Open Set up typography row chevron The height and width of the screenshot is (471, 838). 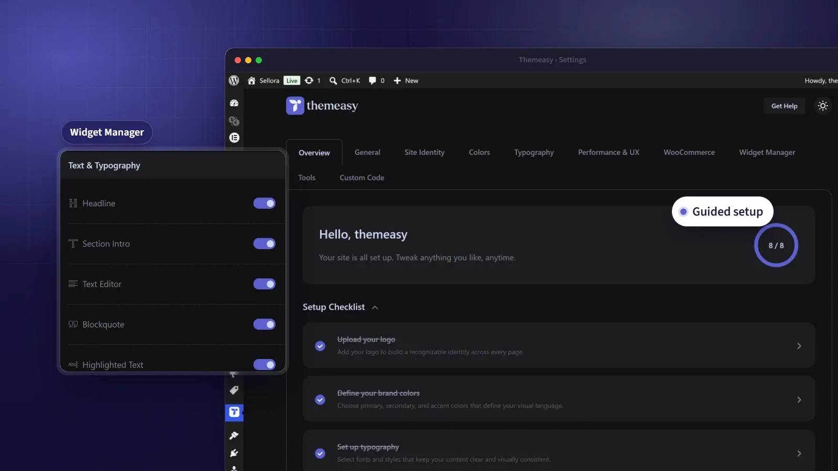(799, 453)
